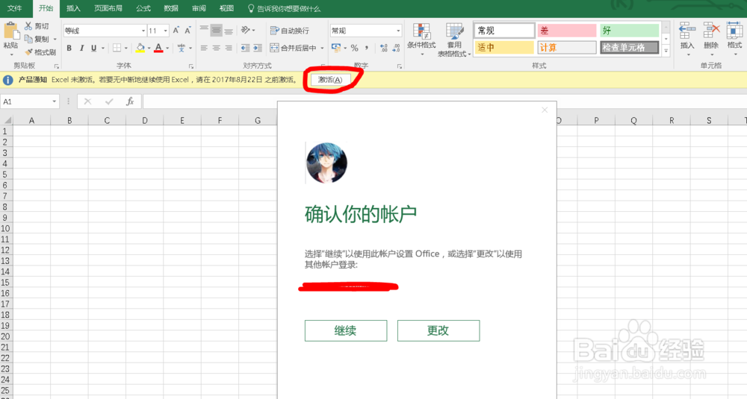This screenshot has height=399, width=747.
Task: Increase decimal places
Action: [x=384, y=48]
